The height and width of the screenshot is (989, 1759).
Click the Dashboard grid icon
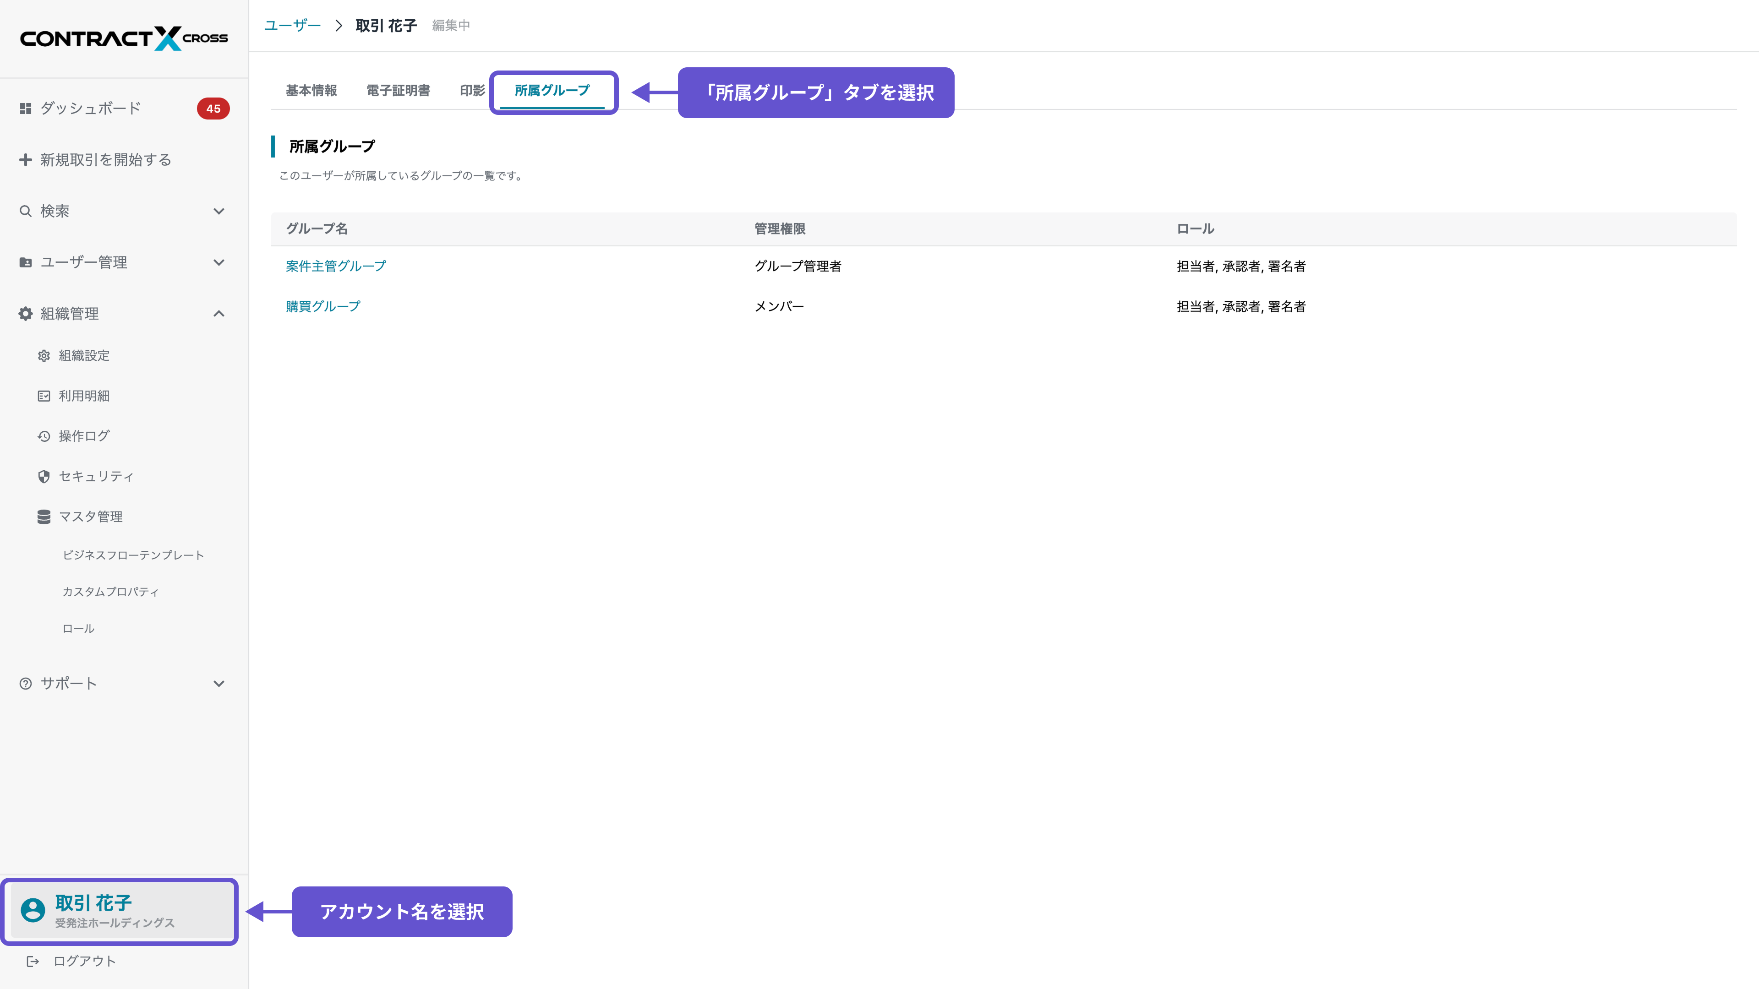(25, 109)
